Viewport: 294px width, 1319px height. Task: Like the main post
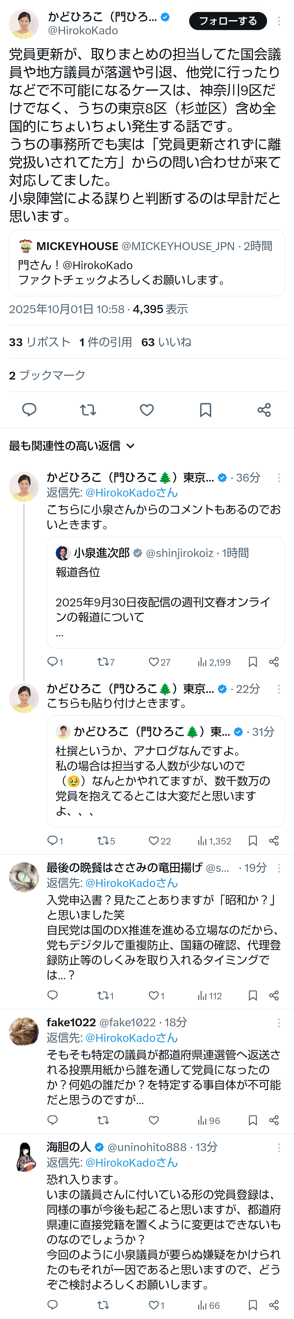147,410
